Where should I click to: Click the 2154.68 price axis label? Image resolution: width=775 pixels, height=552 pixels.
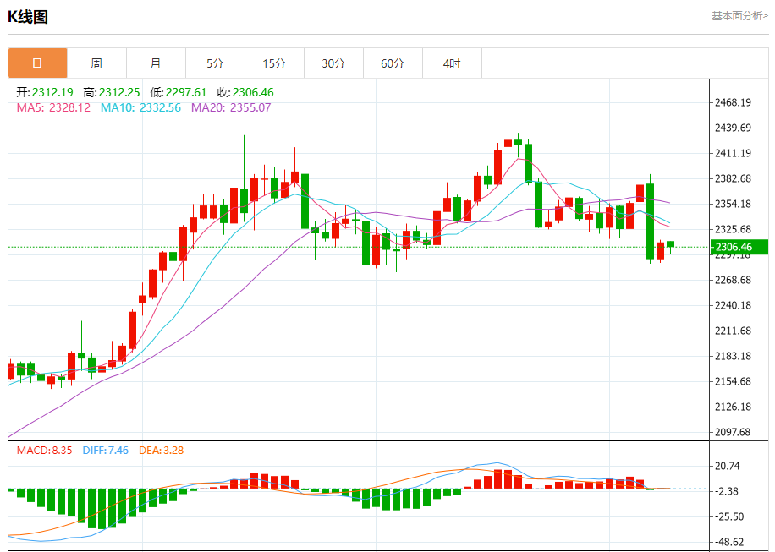pos(734,381)
